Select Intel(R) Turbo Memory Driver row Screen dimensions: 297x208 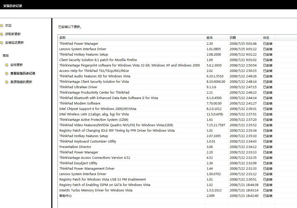(x=96, y=190)
